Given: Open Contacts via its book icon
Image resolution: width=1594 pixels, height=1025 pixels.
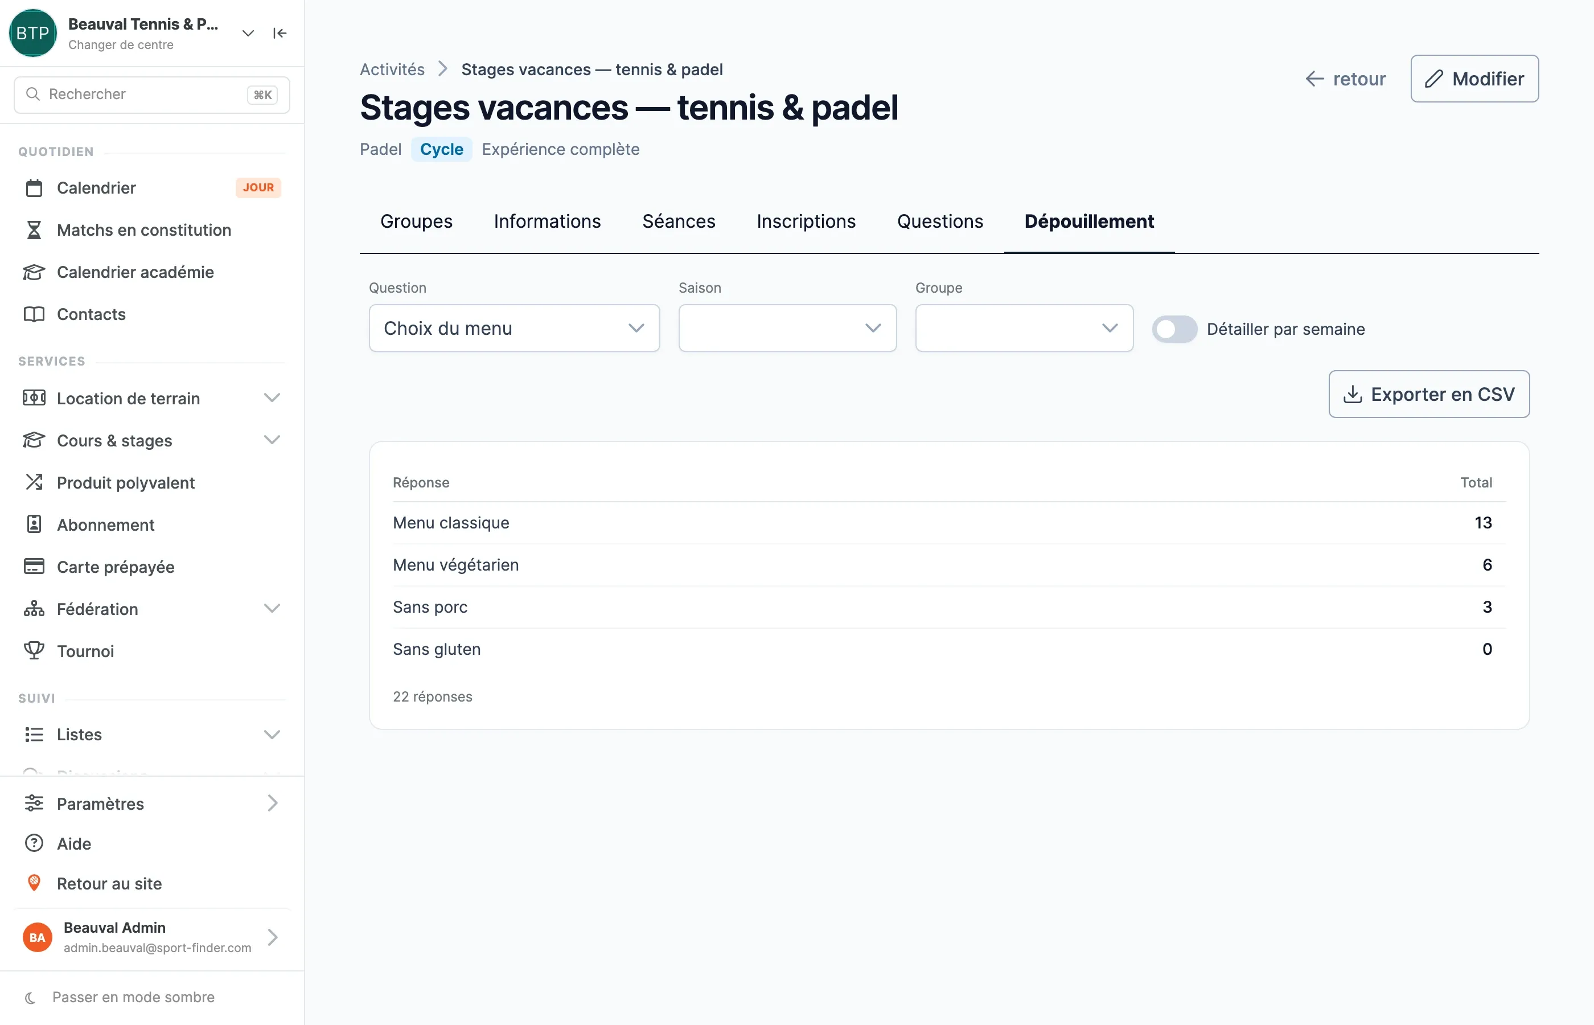Looking at the screenshot, I should pyautogui.click(x=34, y=314).
